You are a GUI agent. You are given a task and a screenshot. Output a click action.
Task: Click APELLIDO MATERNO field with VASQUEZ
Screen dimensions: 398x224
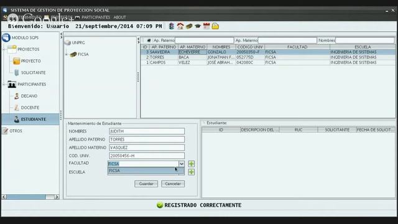click(147, 147)
